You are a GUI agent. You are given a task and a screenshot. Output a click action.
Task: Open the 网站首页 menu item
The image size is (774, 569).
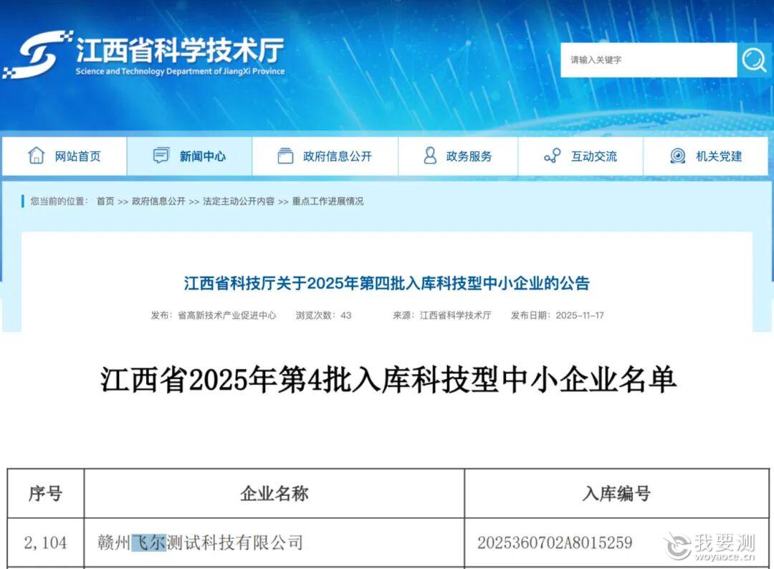click(64, 156)
